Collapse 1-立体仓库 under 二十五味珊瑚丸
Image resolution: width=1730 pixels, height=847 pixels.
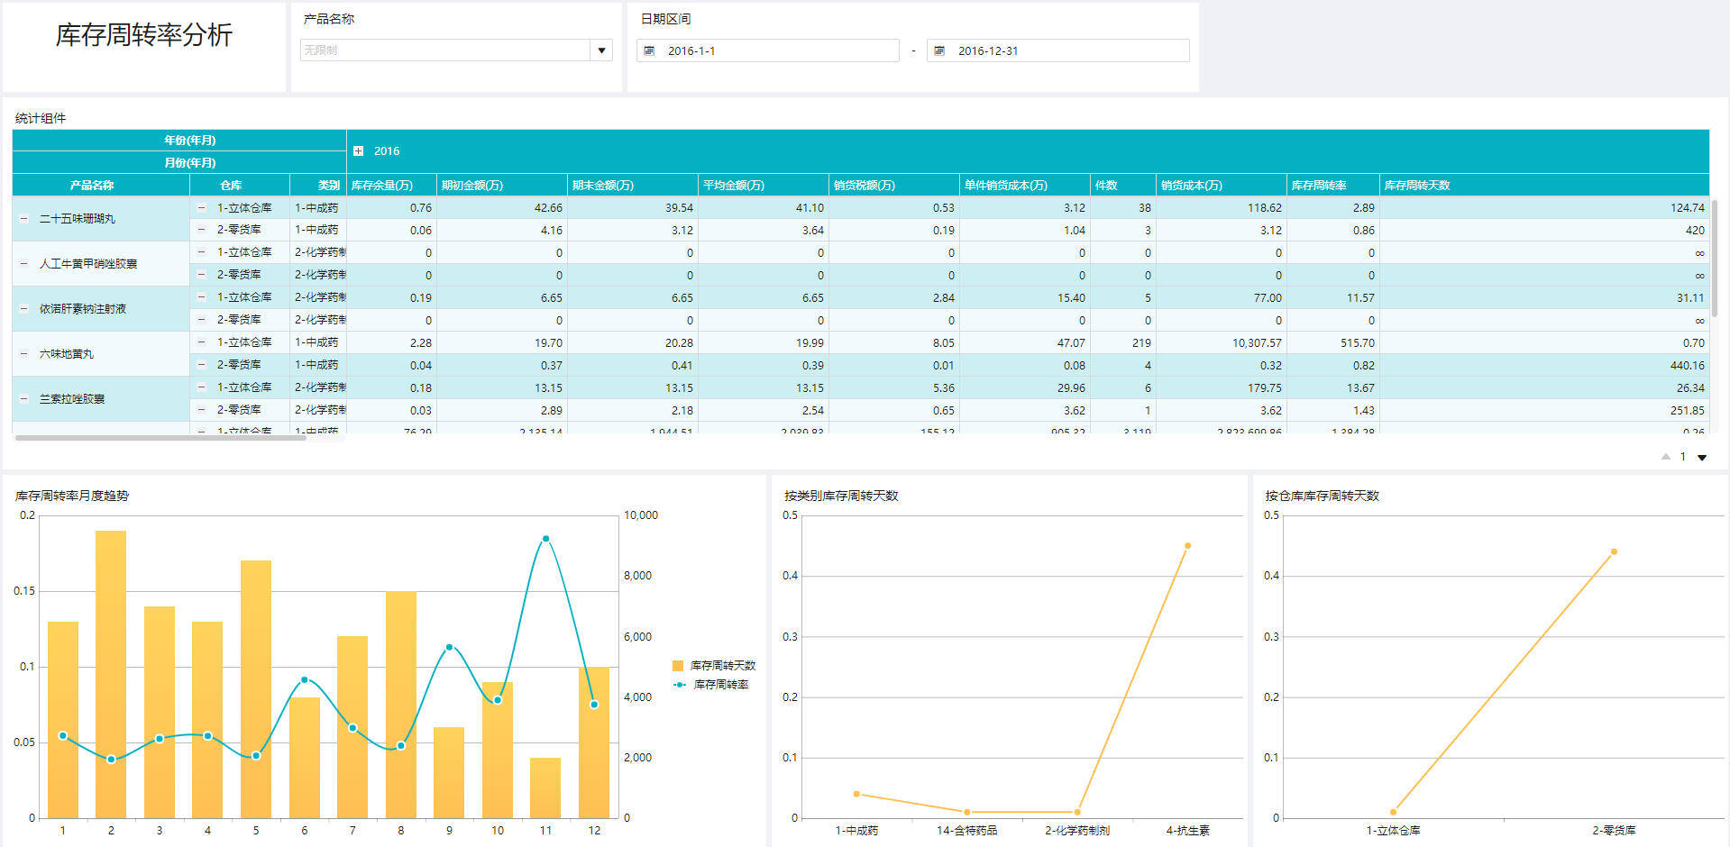[x=202, y=207]
